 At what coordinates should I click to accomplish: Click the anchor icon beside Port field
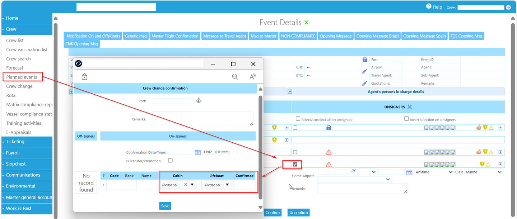[199, 101]
